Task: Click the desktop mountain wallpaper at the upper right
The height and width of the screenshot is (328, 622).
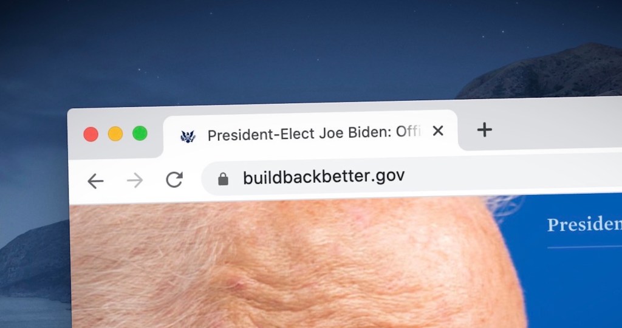Action: 555,72
